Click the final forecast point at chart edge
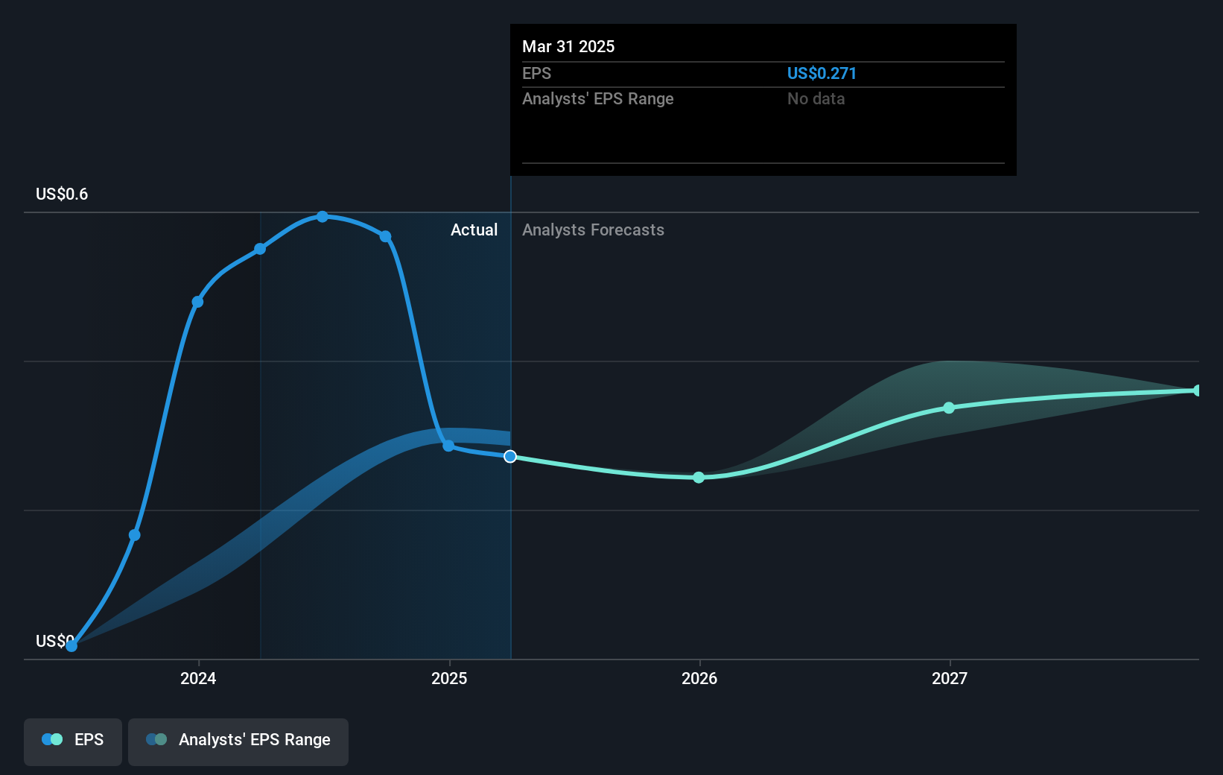Viewport: 1223px width, 775px height. [1197, 390]
